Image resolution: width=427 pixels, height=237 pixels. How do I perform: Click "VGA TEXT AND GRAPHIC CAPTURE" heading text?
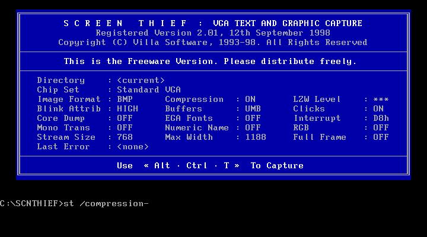pos(288,23)
